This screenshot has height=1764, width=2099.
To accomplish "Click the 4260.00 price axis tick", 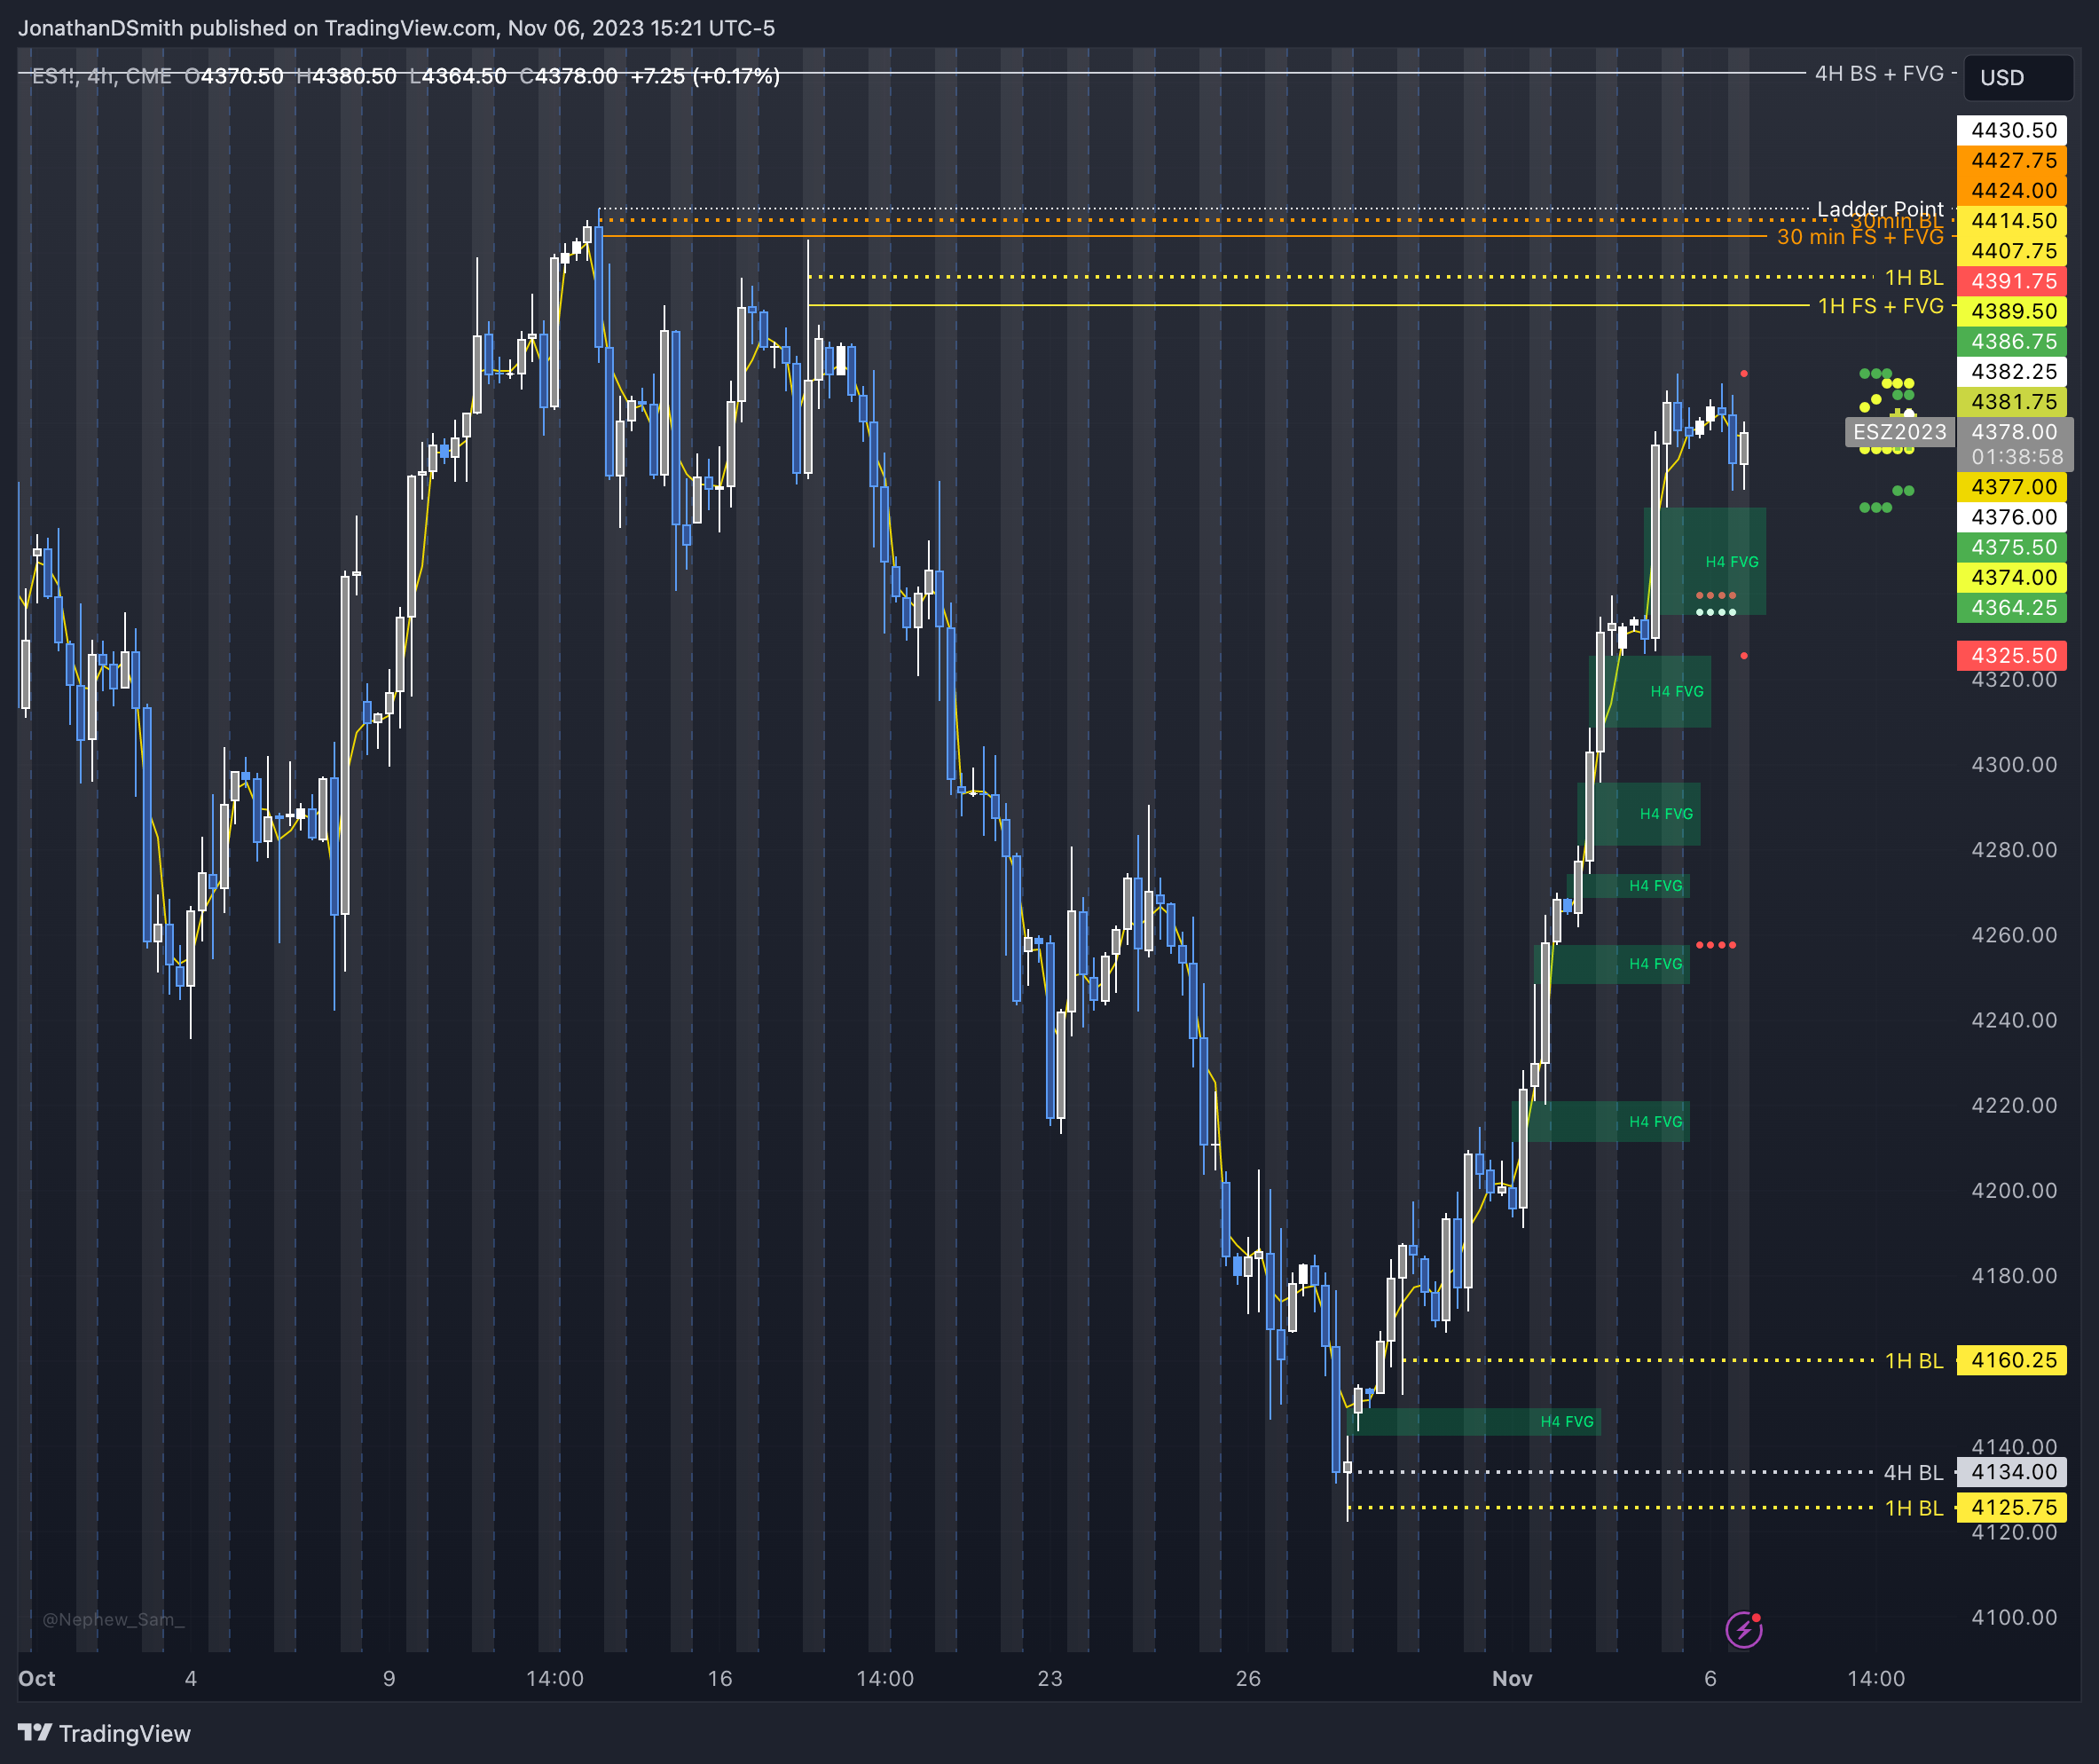I will (2013, 935).
